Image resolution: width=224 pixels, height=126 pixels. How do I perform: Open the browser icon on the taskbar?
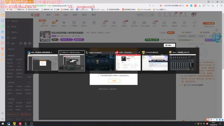point(9,123)
